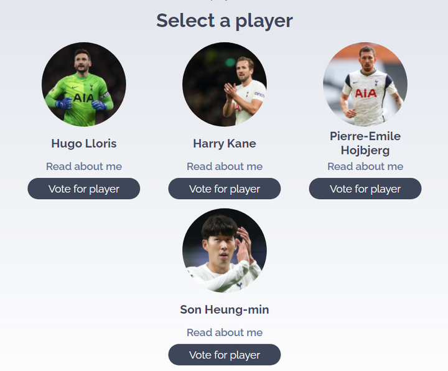Click the Select a player heading
Viewport: 448px width, 371px height.
pyautogui.click(x=225, y=21)
